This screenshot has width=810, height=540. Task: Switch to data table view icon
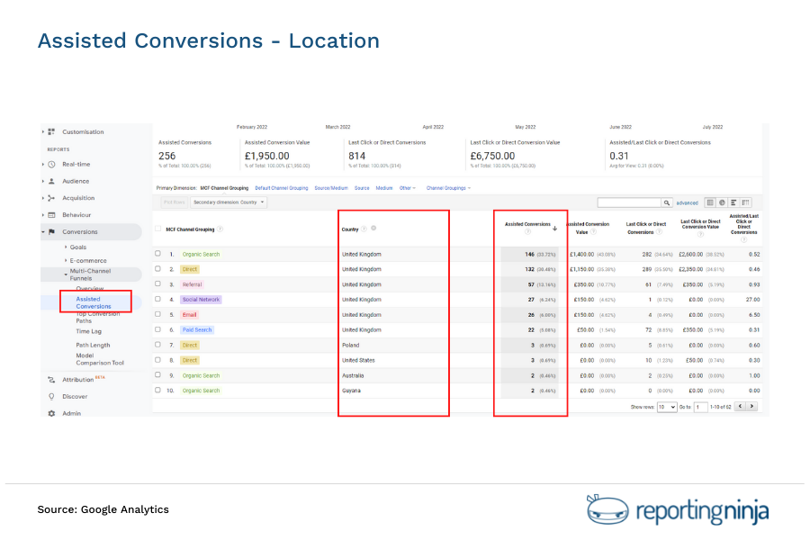click(x=710, y=202)
